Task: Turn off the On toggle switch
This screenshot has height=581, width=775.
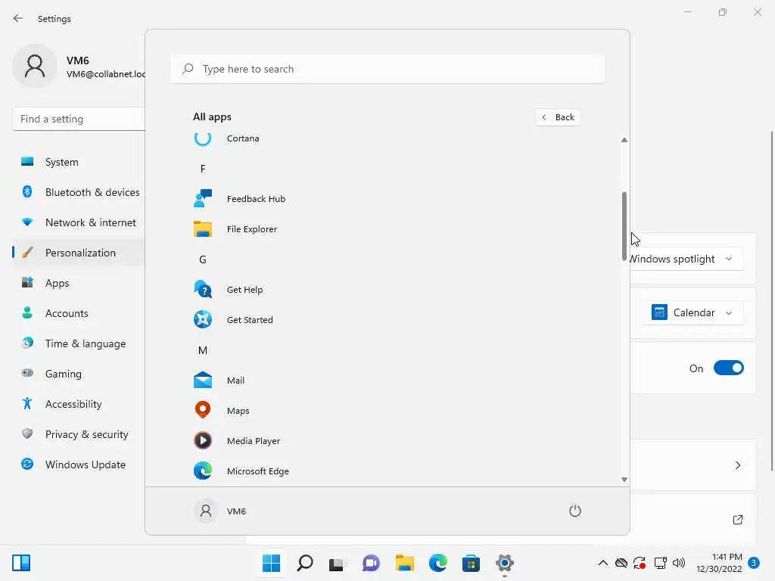Action: (729, 368)
